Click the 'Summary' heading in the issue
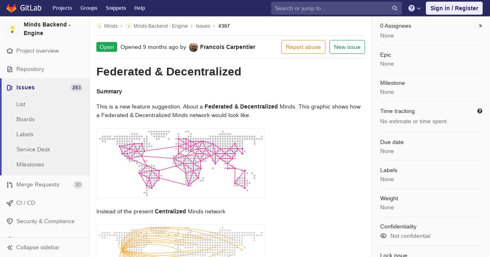This screenshot has height=257, width=490. pos(109,91)
